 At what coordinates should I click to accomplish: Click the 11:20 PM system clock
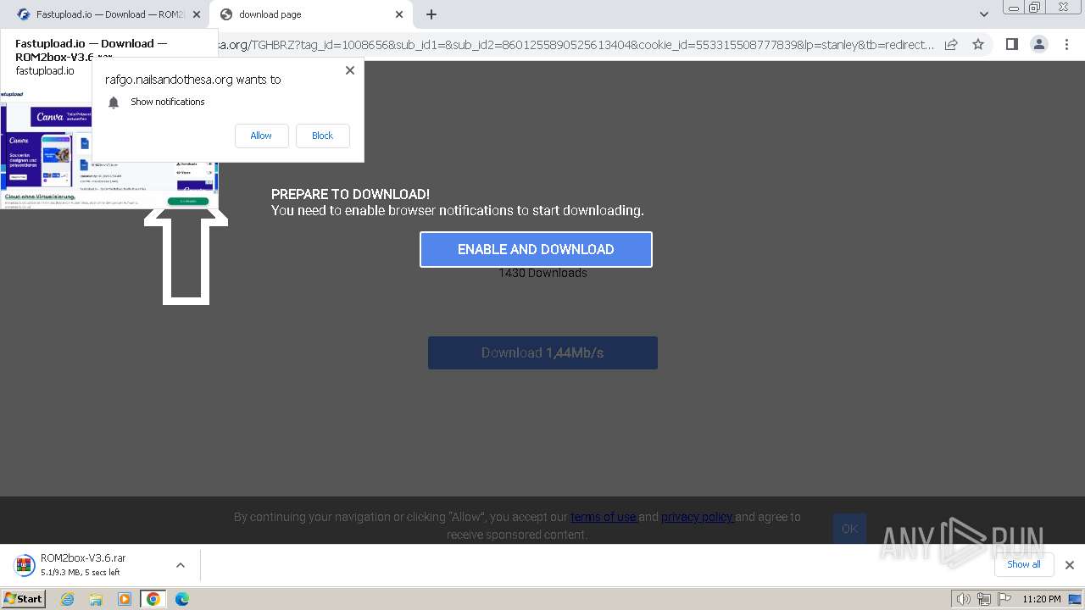[1041, 599]
